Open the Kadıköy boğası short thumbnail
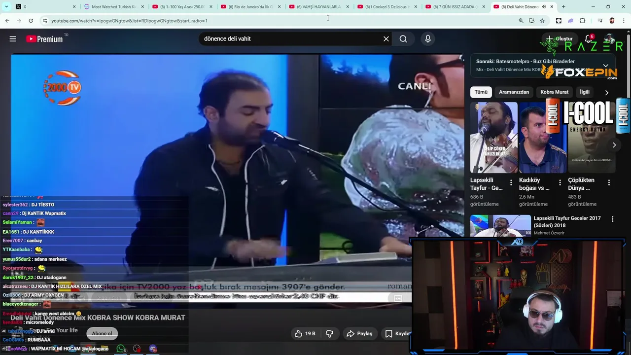 (542, 137)
